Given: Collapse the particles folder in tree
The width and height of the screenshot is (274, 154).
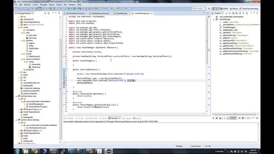Looking at the screenshot, I should click(22, 41).
